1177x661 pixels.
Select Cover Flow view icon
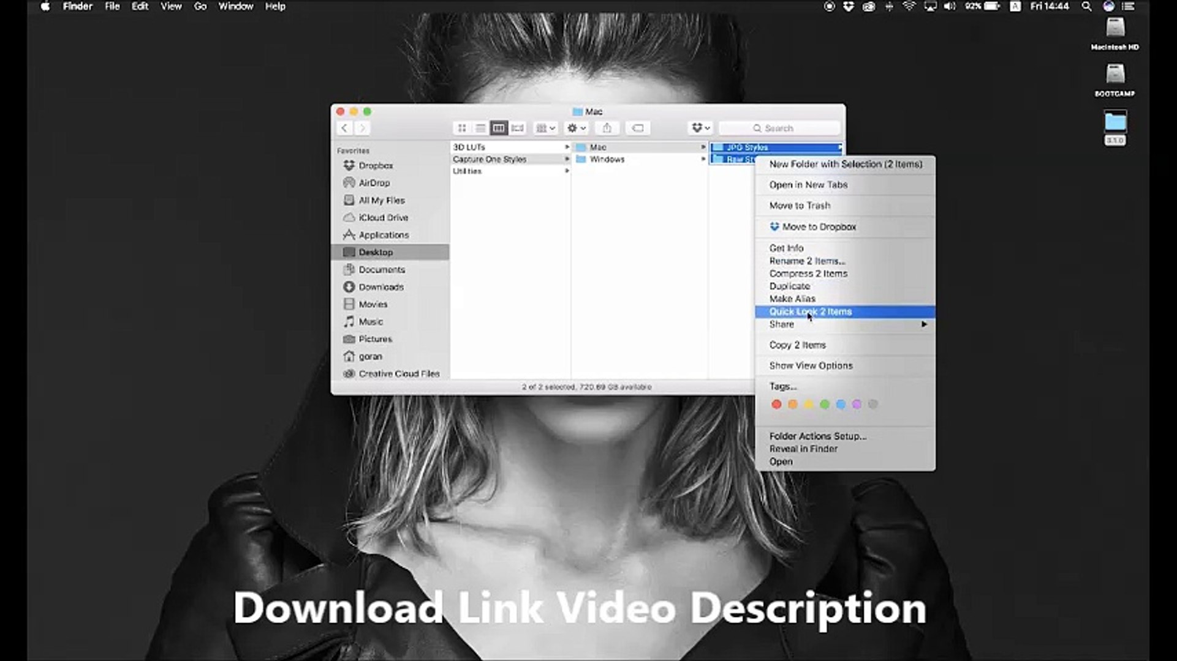click(x=518, y=128)
